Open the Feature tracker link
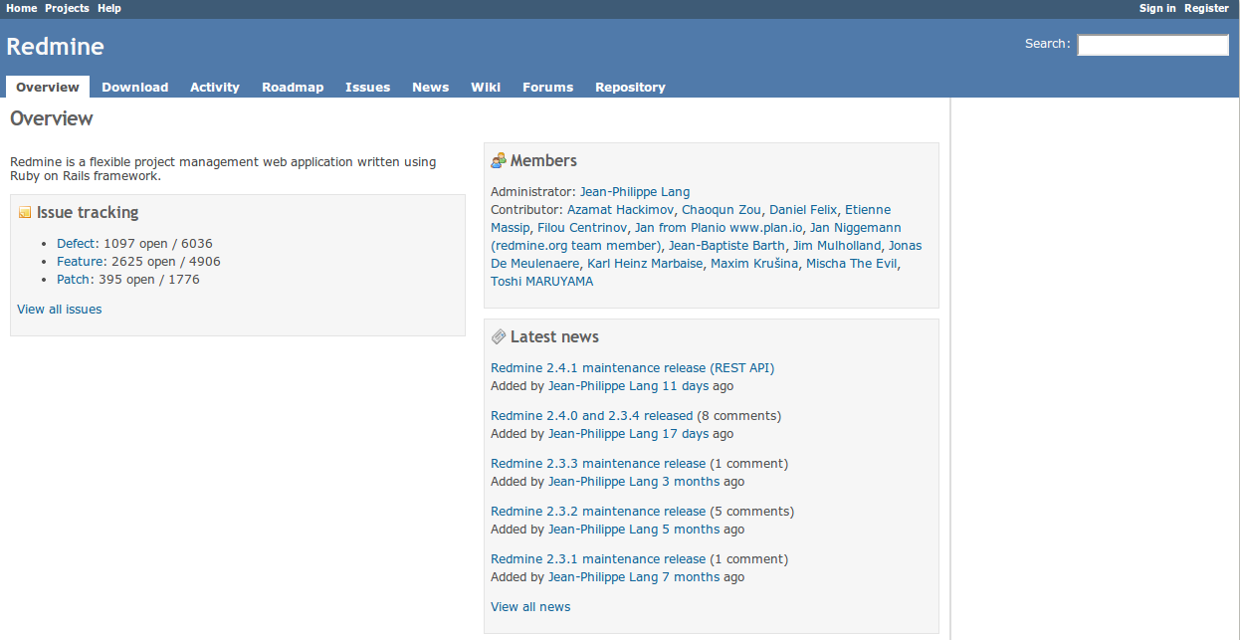Viewport: 1240px width, 640px height. click(x=81, y=262)
